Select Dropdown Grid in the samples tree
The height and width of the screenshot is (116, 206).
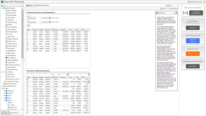[11, 41]
